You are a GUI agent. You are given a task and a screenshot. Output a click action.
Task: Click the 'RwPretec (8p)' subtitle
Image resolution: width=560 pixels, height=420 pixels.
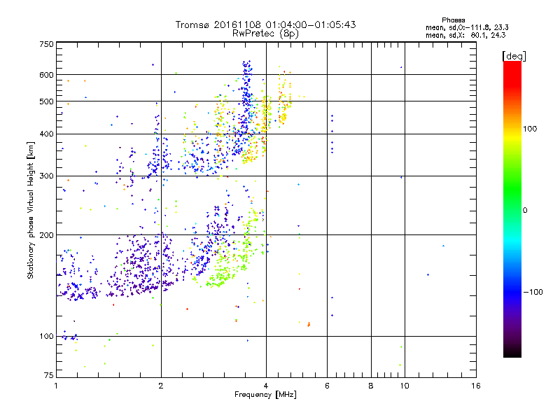[x=265, y=34]
